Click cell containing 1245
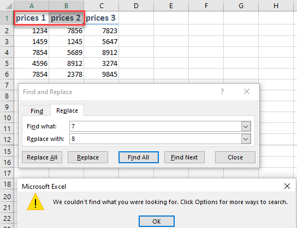 tap(66, 41)
